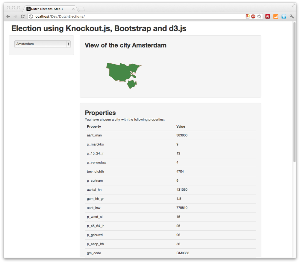The height and width of the screenshot is (263, 300).
Task: Bookmark this page with the star icon
Action: click(x=259, y=16)
